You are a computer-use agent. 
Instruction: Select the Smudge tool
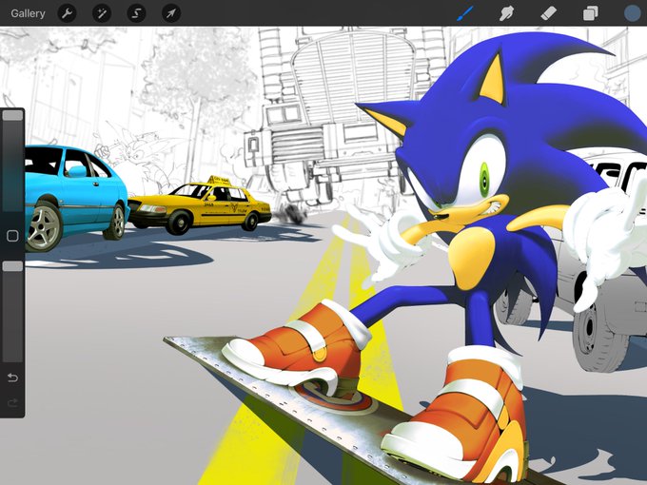click(x=506, y=13)
